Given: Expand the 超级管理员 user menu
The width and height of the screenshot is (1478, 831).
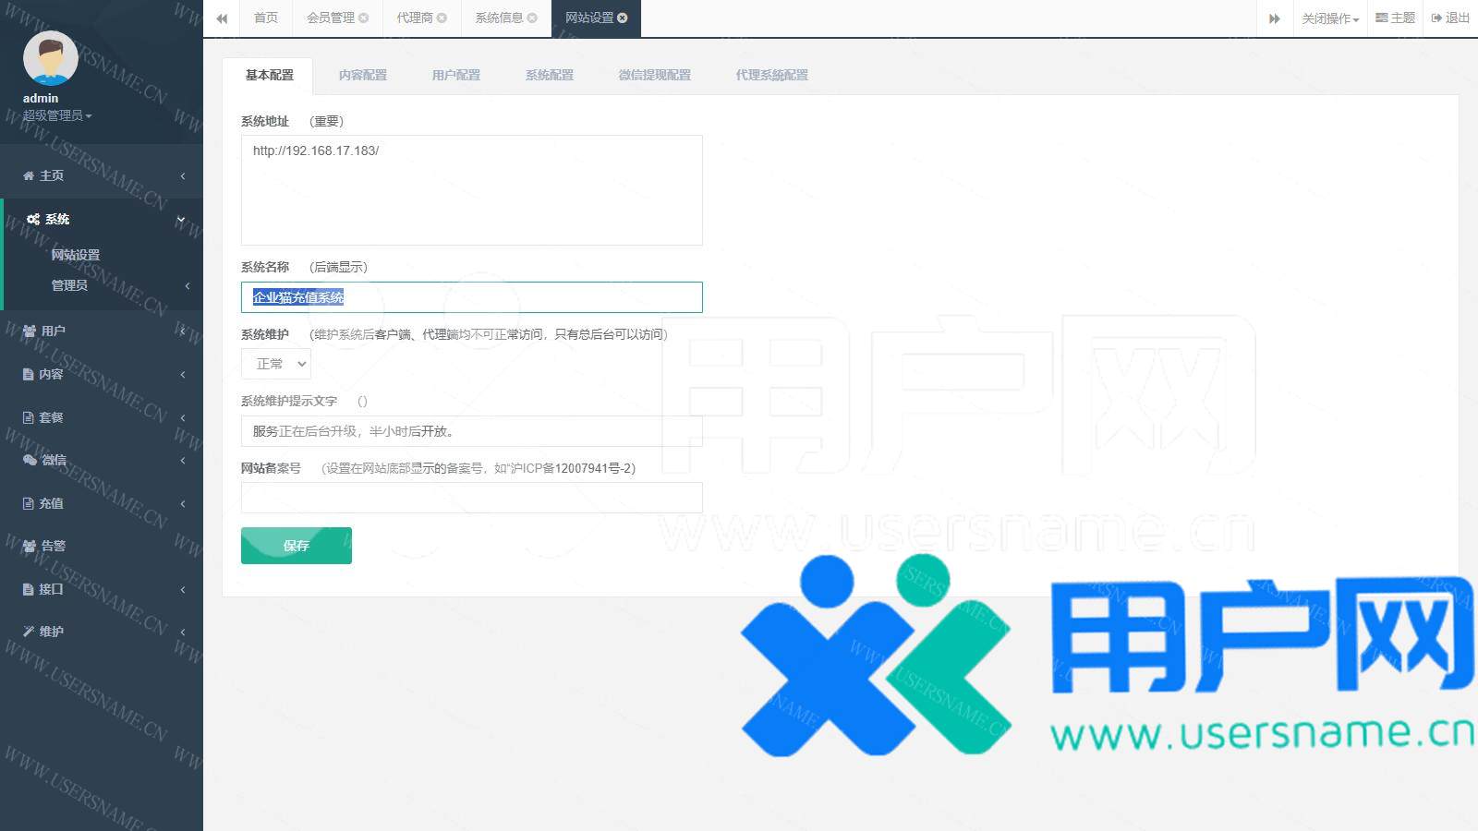Looking at the screenshot, I should 57,115.
